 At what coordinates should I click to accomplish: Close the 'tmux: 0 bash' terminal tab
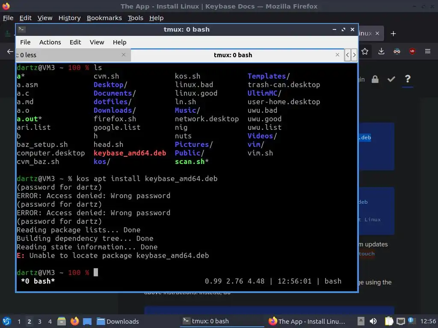(337, 55)
